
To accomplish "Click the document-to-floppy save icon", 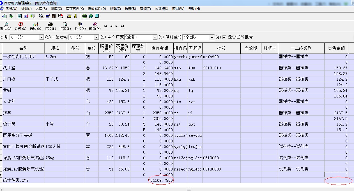I will 61,16.
